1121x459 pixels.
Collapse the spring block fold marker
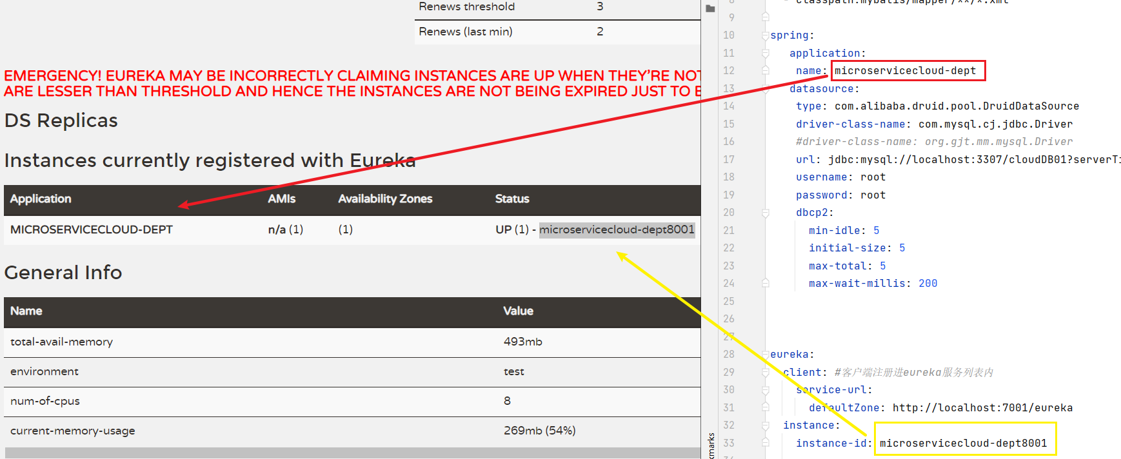(765, 35)
